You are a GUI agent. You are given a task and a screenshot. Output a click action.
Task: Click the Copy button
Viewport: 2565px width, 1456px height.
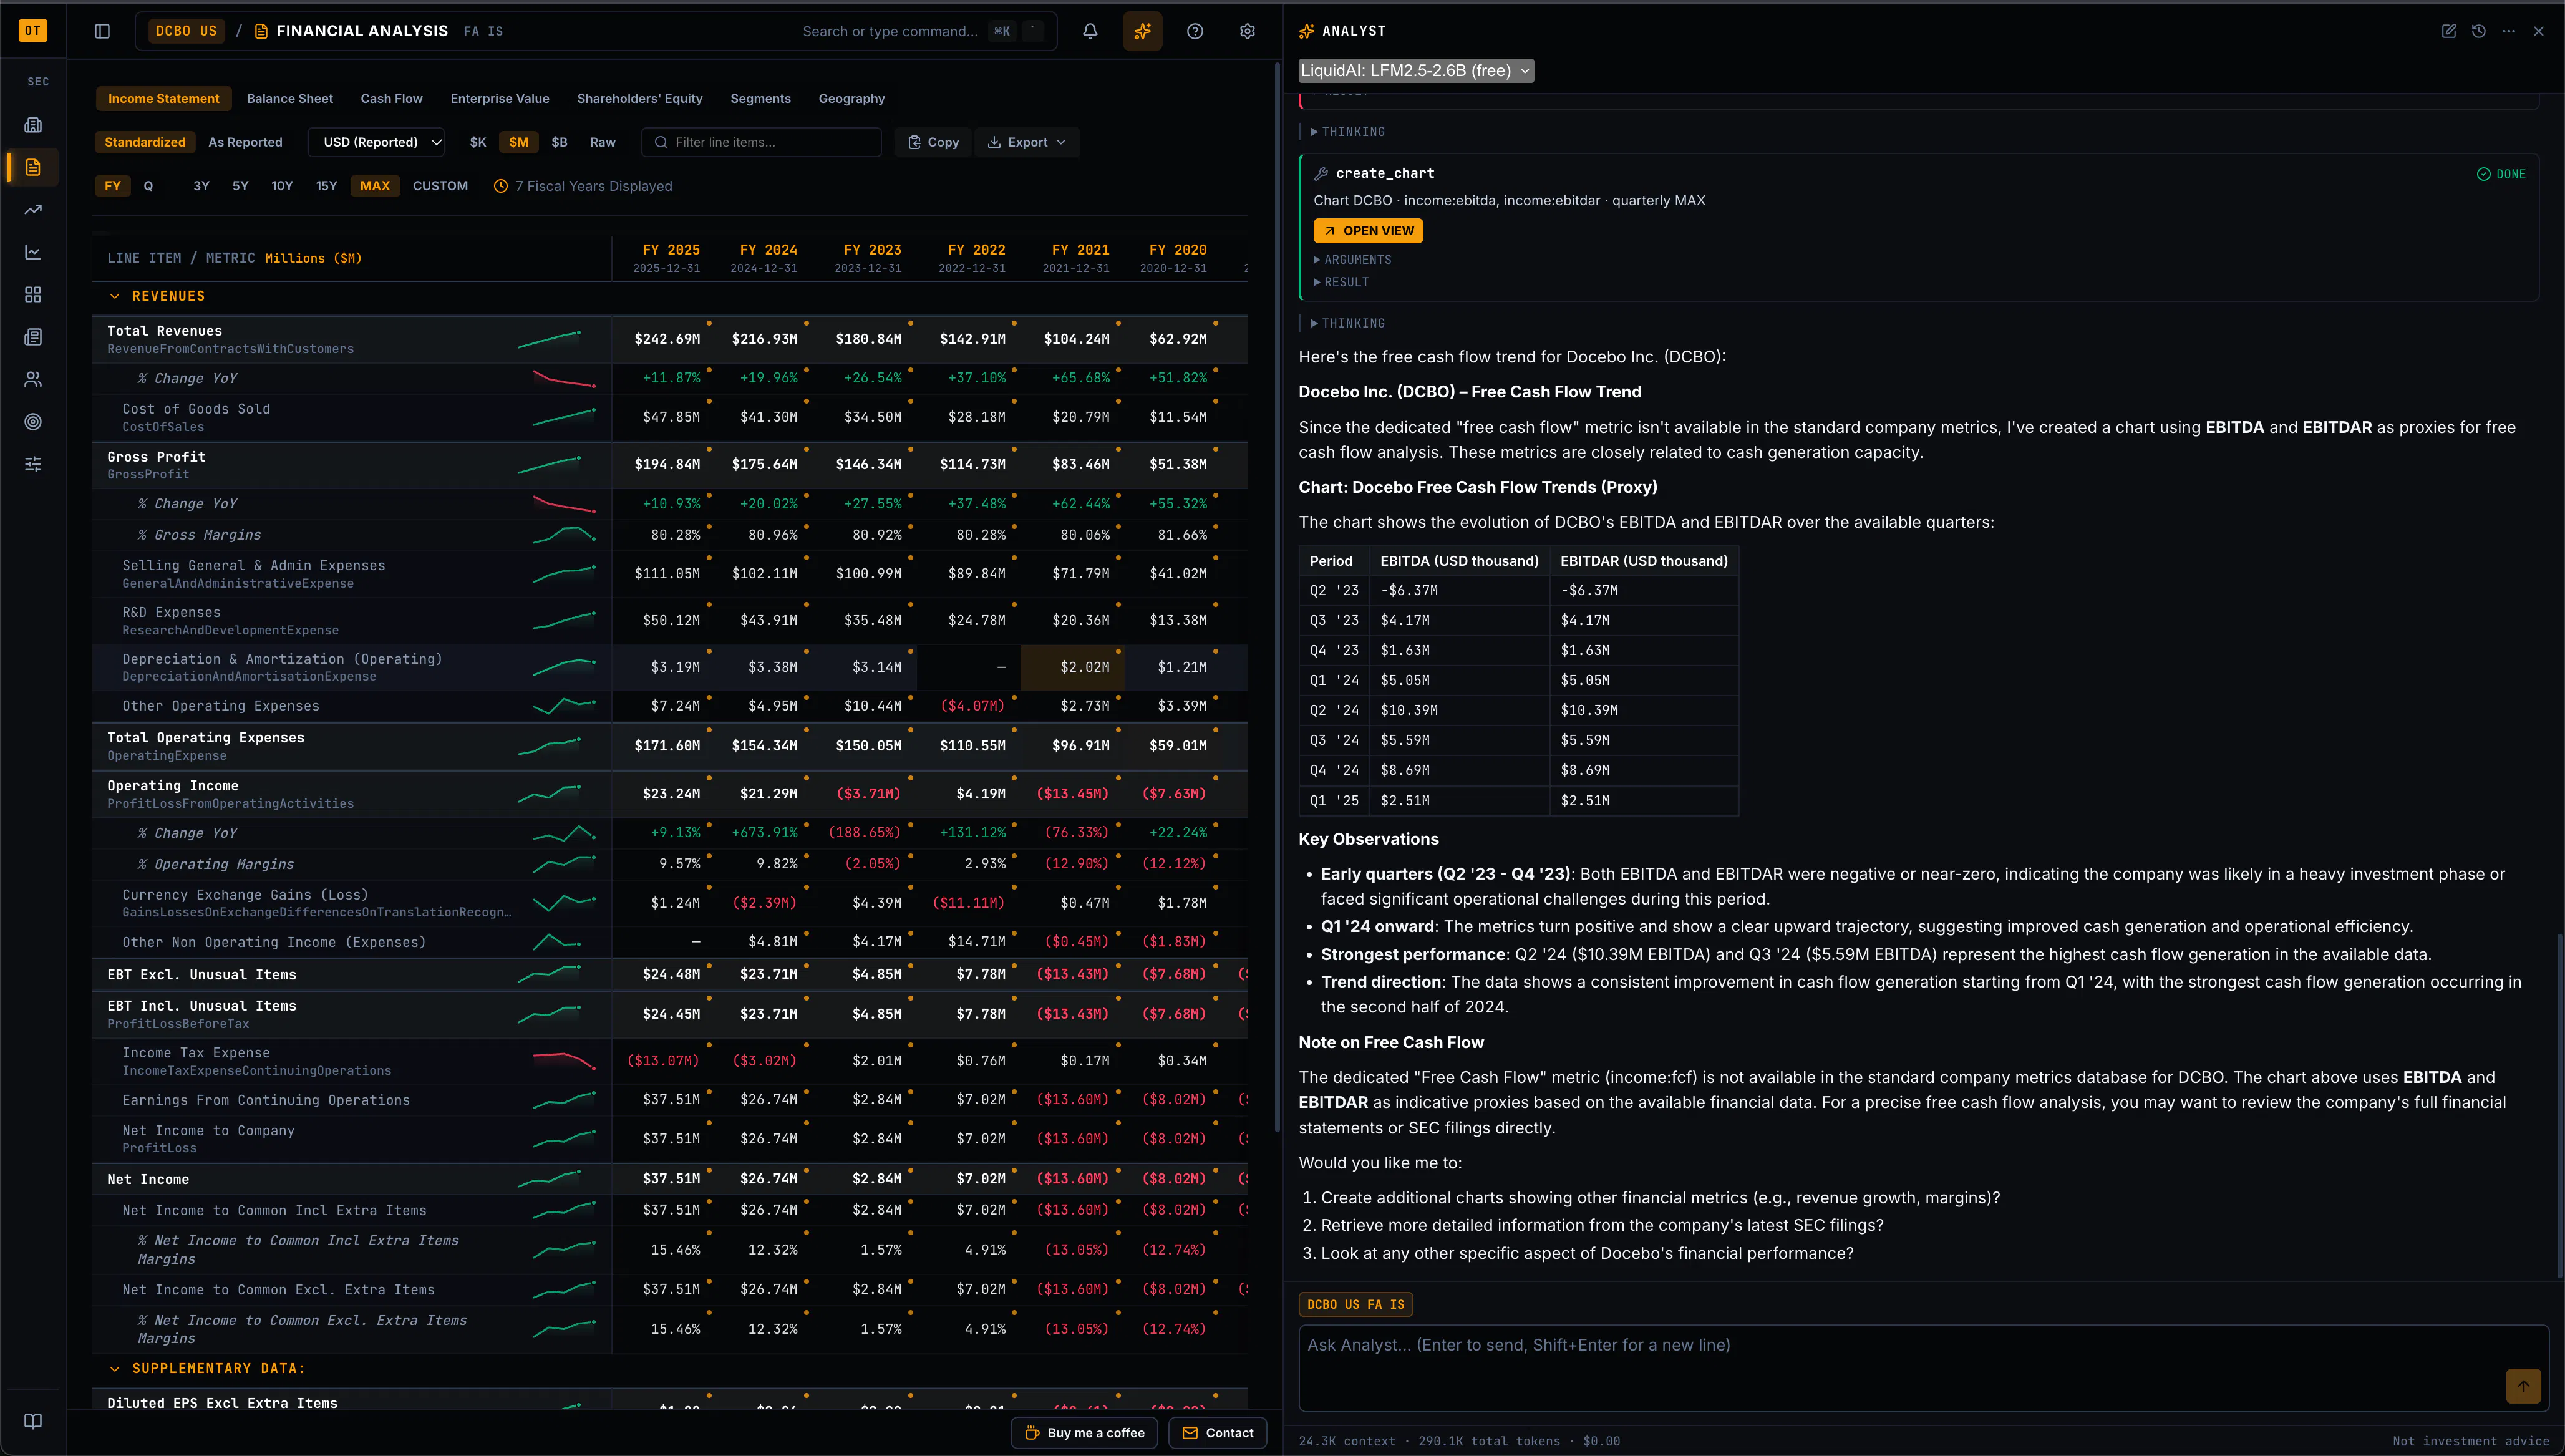click(933, 142)
